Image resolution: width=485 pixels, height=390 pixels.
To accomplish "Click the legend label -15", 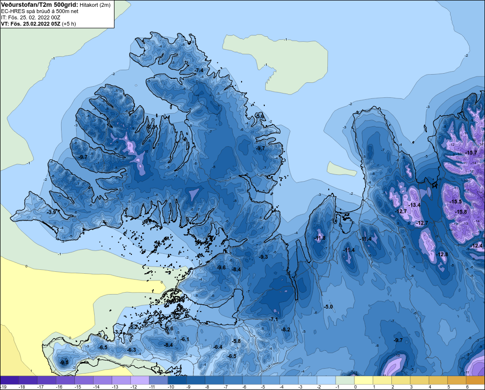I will (77, 387).
